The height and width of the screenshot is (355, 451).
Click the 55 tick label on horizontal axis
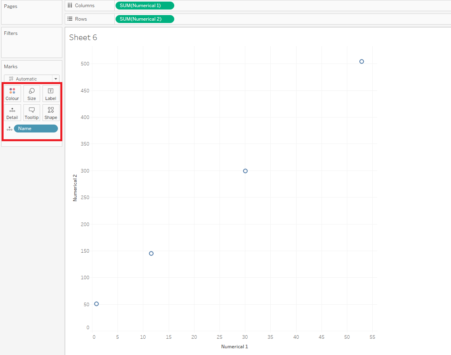pyautogui.click(x=372, y=337)
